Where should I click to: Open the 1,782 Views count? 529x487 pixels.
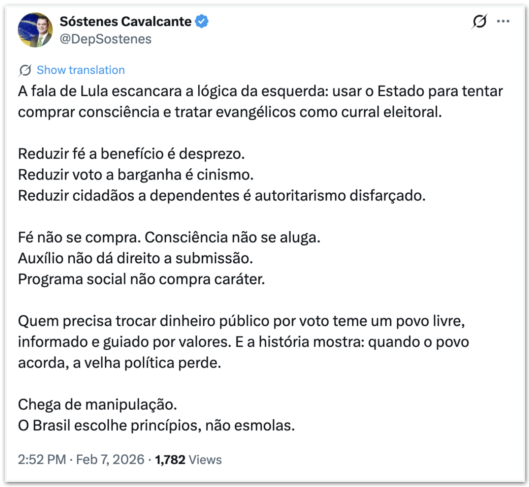point(188,460)
